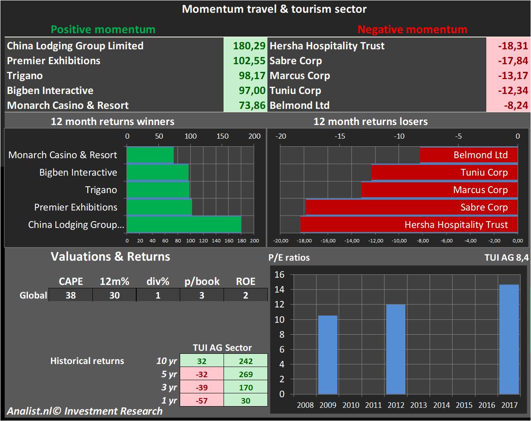Click the TUI AG 8,4 label
This screenshot has width=531, height=421.
pos(507,257)
